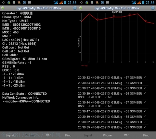Switch to Wifi tab on left screen

[x=49, y=135]
